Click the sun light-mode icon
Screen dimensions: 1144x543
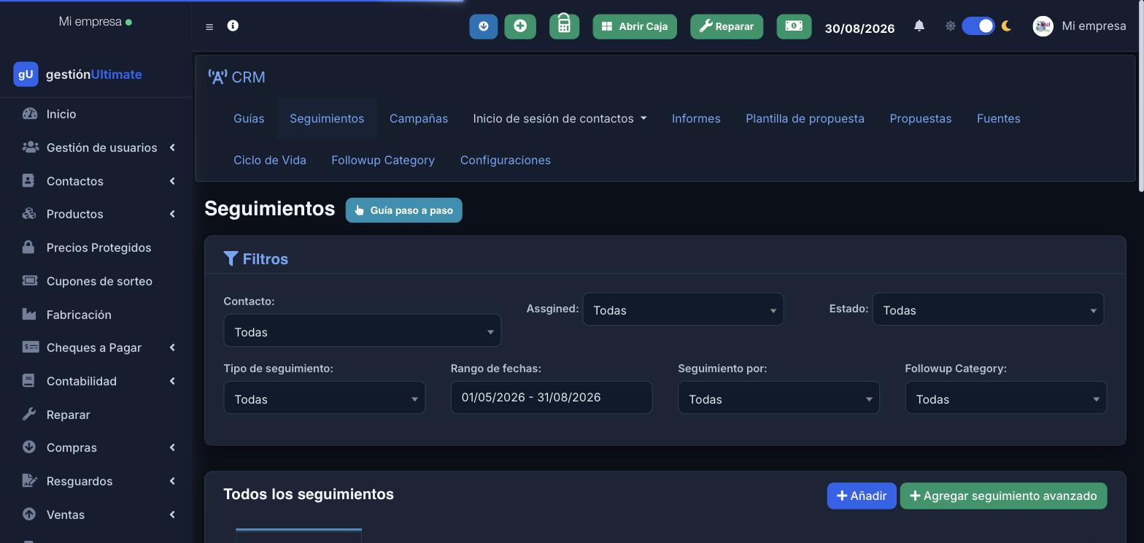click(x=950, y=26)
